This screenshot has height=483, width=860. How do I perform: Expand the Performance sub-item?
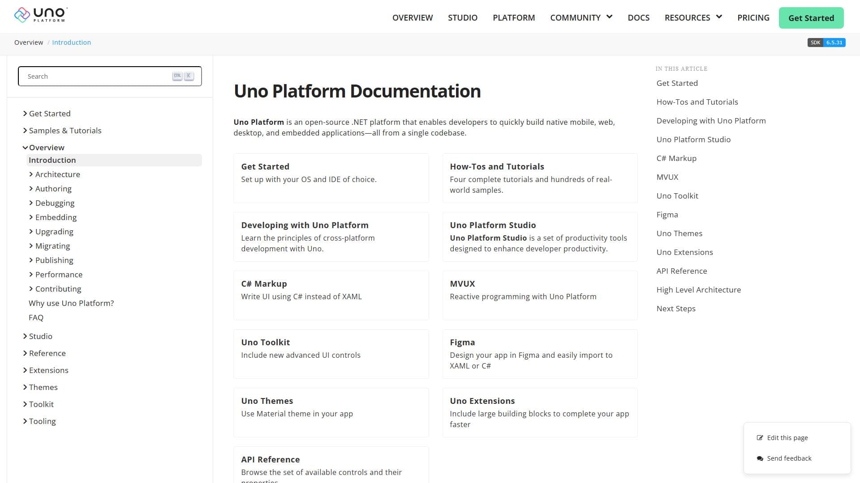[31, 275]
